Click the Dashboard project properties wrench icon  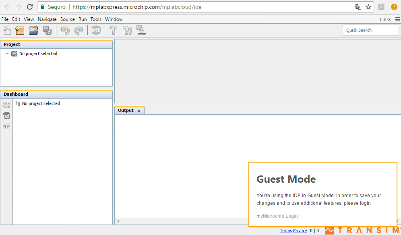(6, 105)
